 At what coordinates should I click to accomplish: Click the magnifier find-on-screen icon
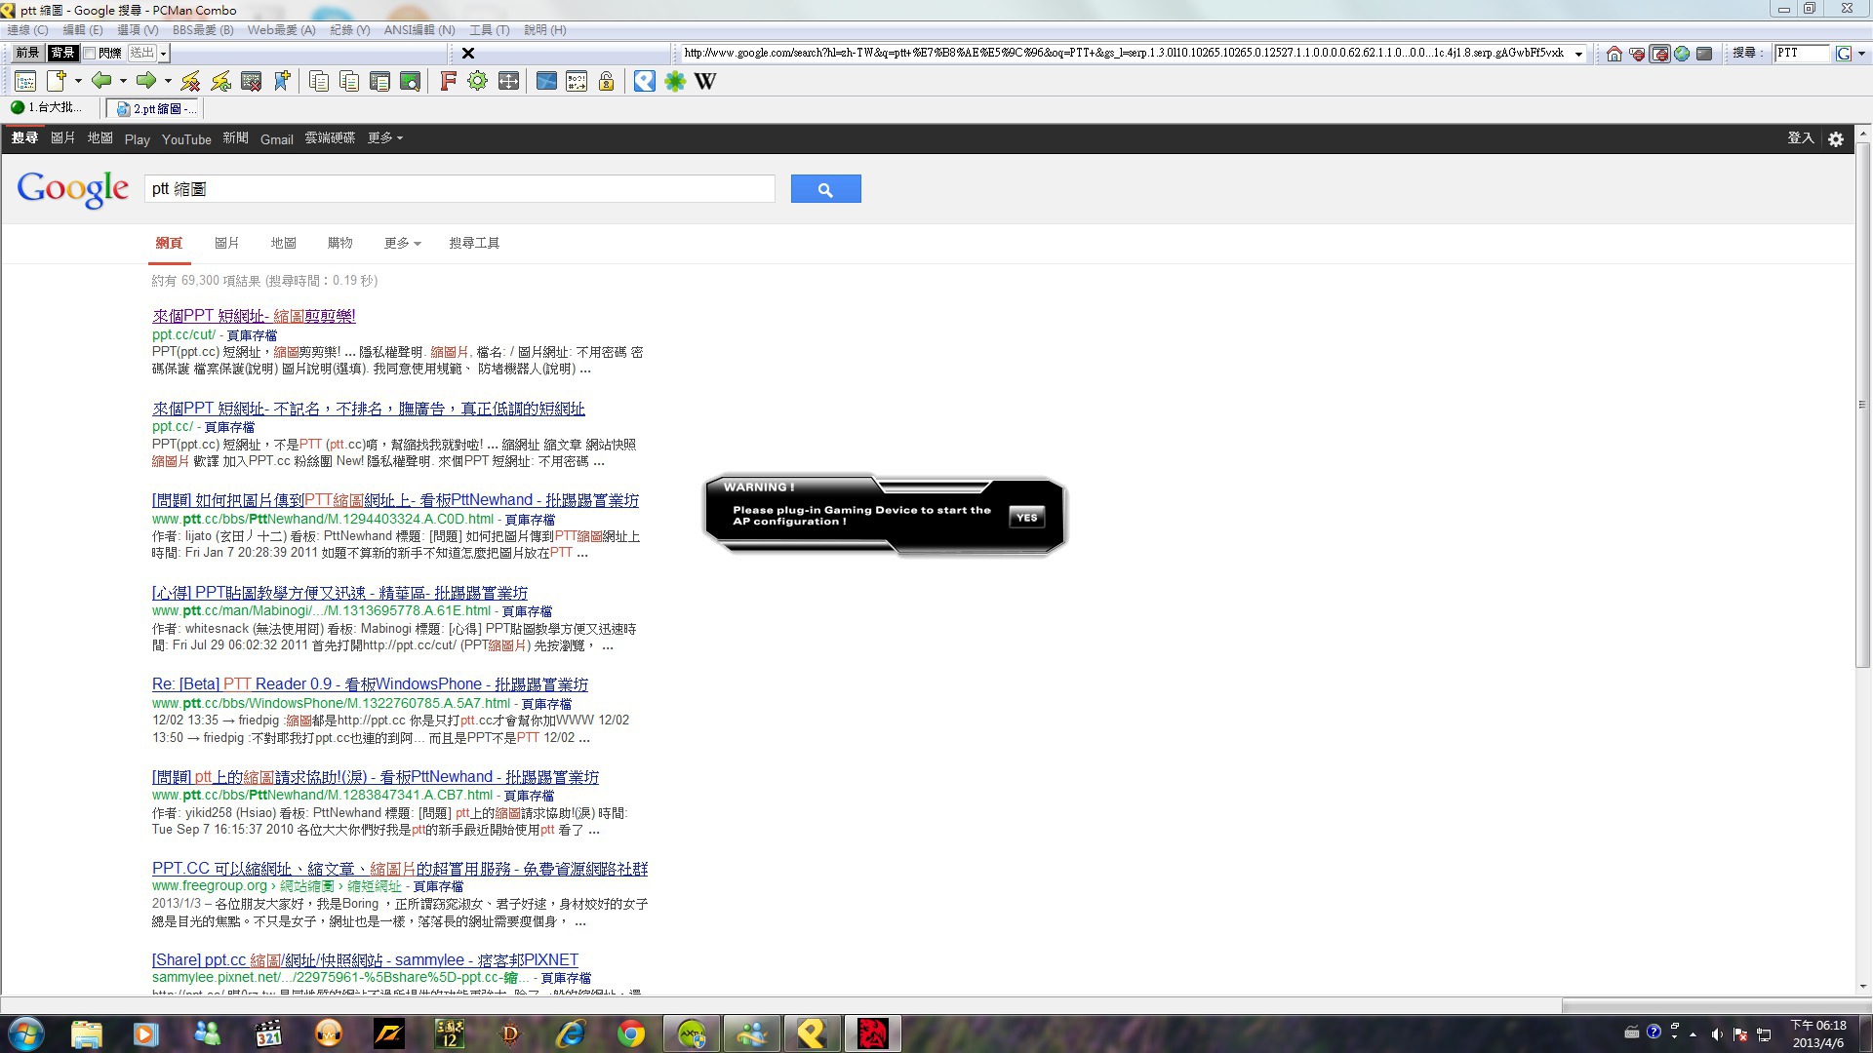410,82
